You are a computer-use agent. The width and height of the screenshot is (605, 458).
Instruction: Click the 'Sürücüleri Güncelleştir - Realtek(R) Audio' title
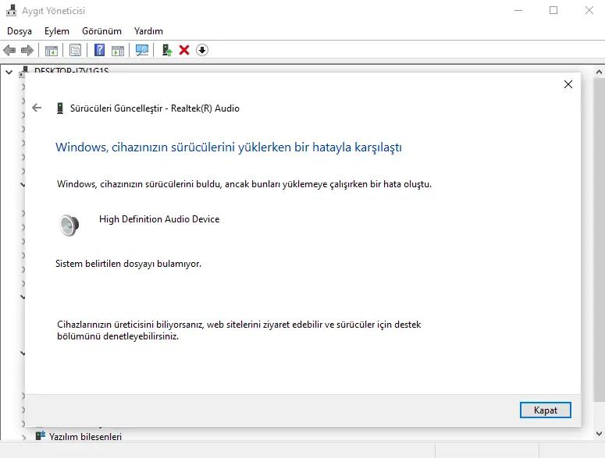point(155,108)
